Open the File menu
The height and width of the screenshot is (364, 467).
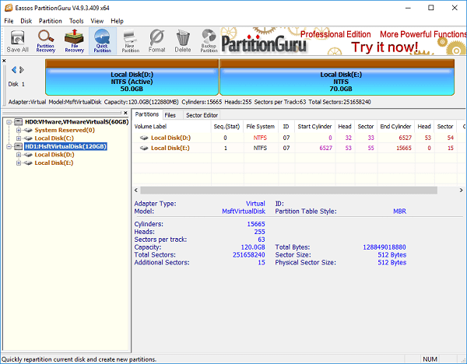pos(9,21)
